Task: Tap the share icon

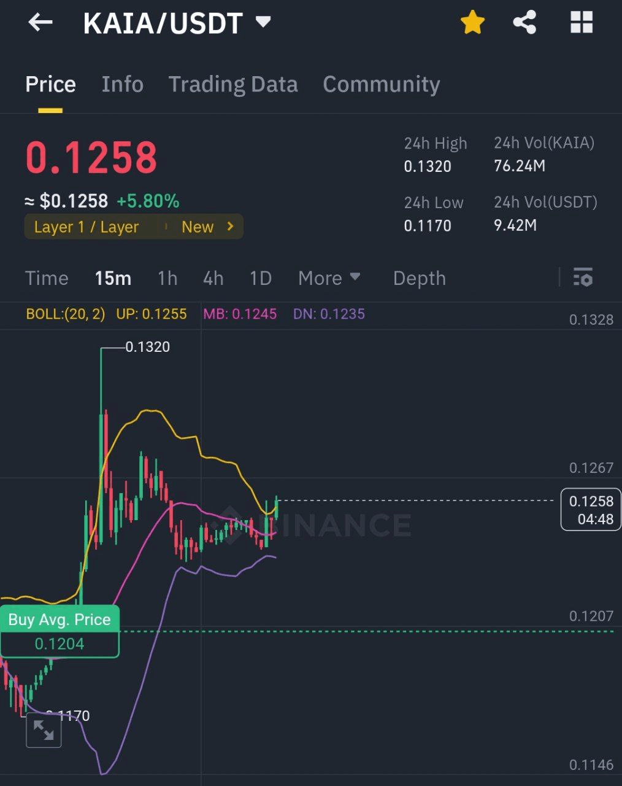Action: pos(524,23)
